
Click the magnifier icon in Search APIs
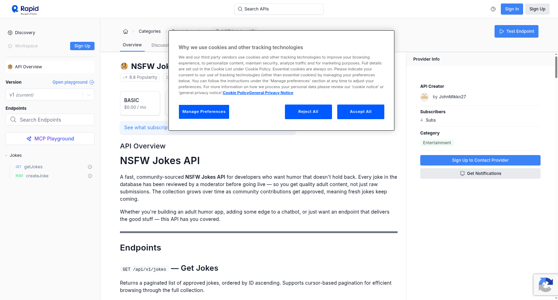pyautogui.click(x=240, y=9)
